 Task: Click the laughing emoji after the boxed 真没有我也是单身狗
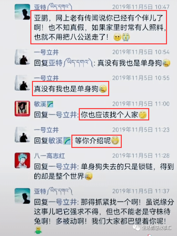pos(103,89)
